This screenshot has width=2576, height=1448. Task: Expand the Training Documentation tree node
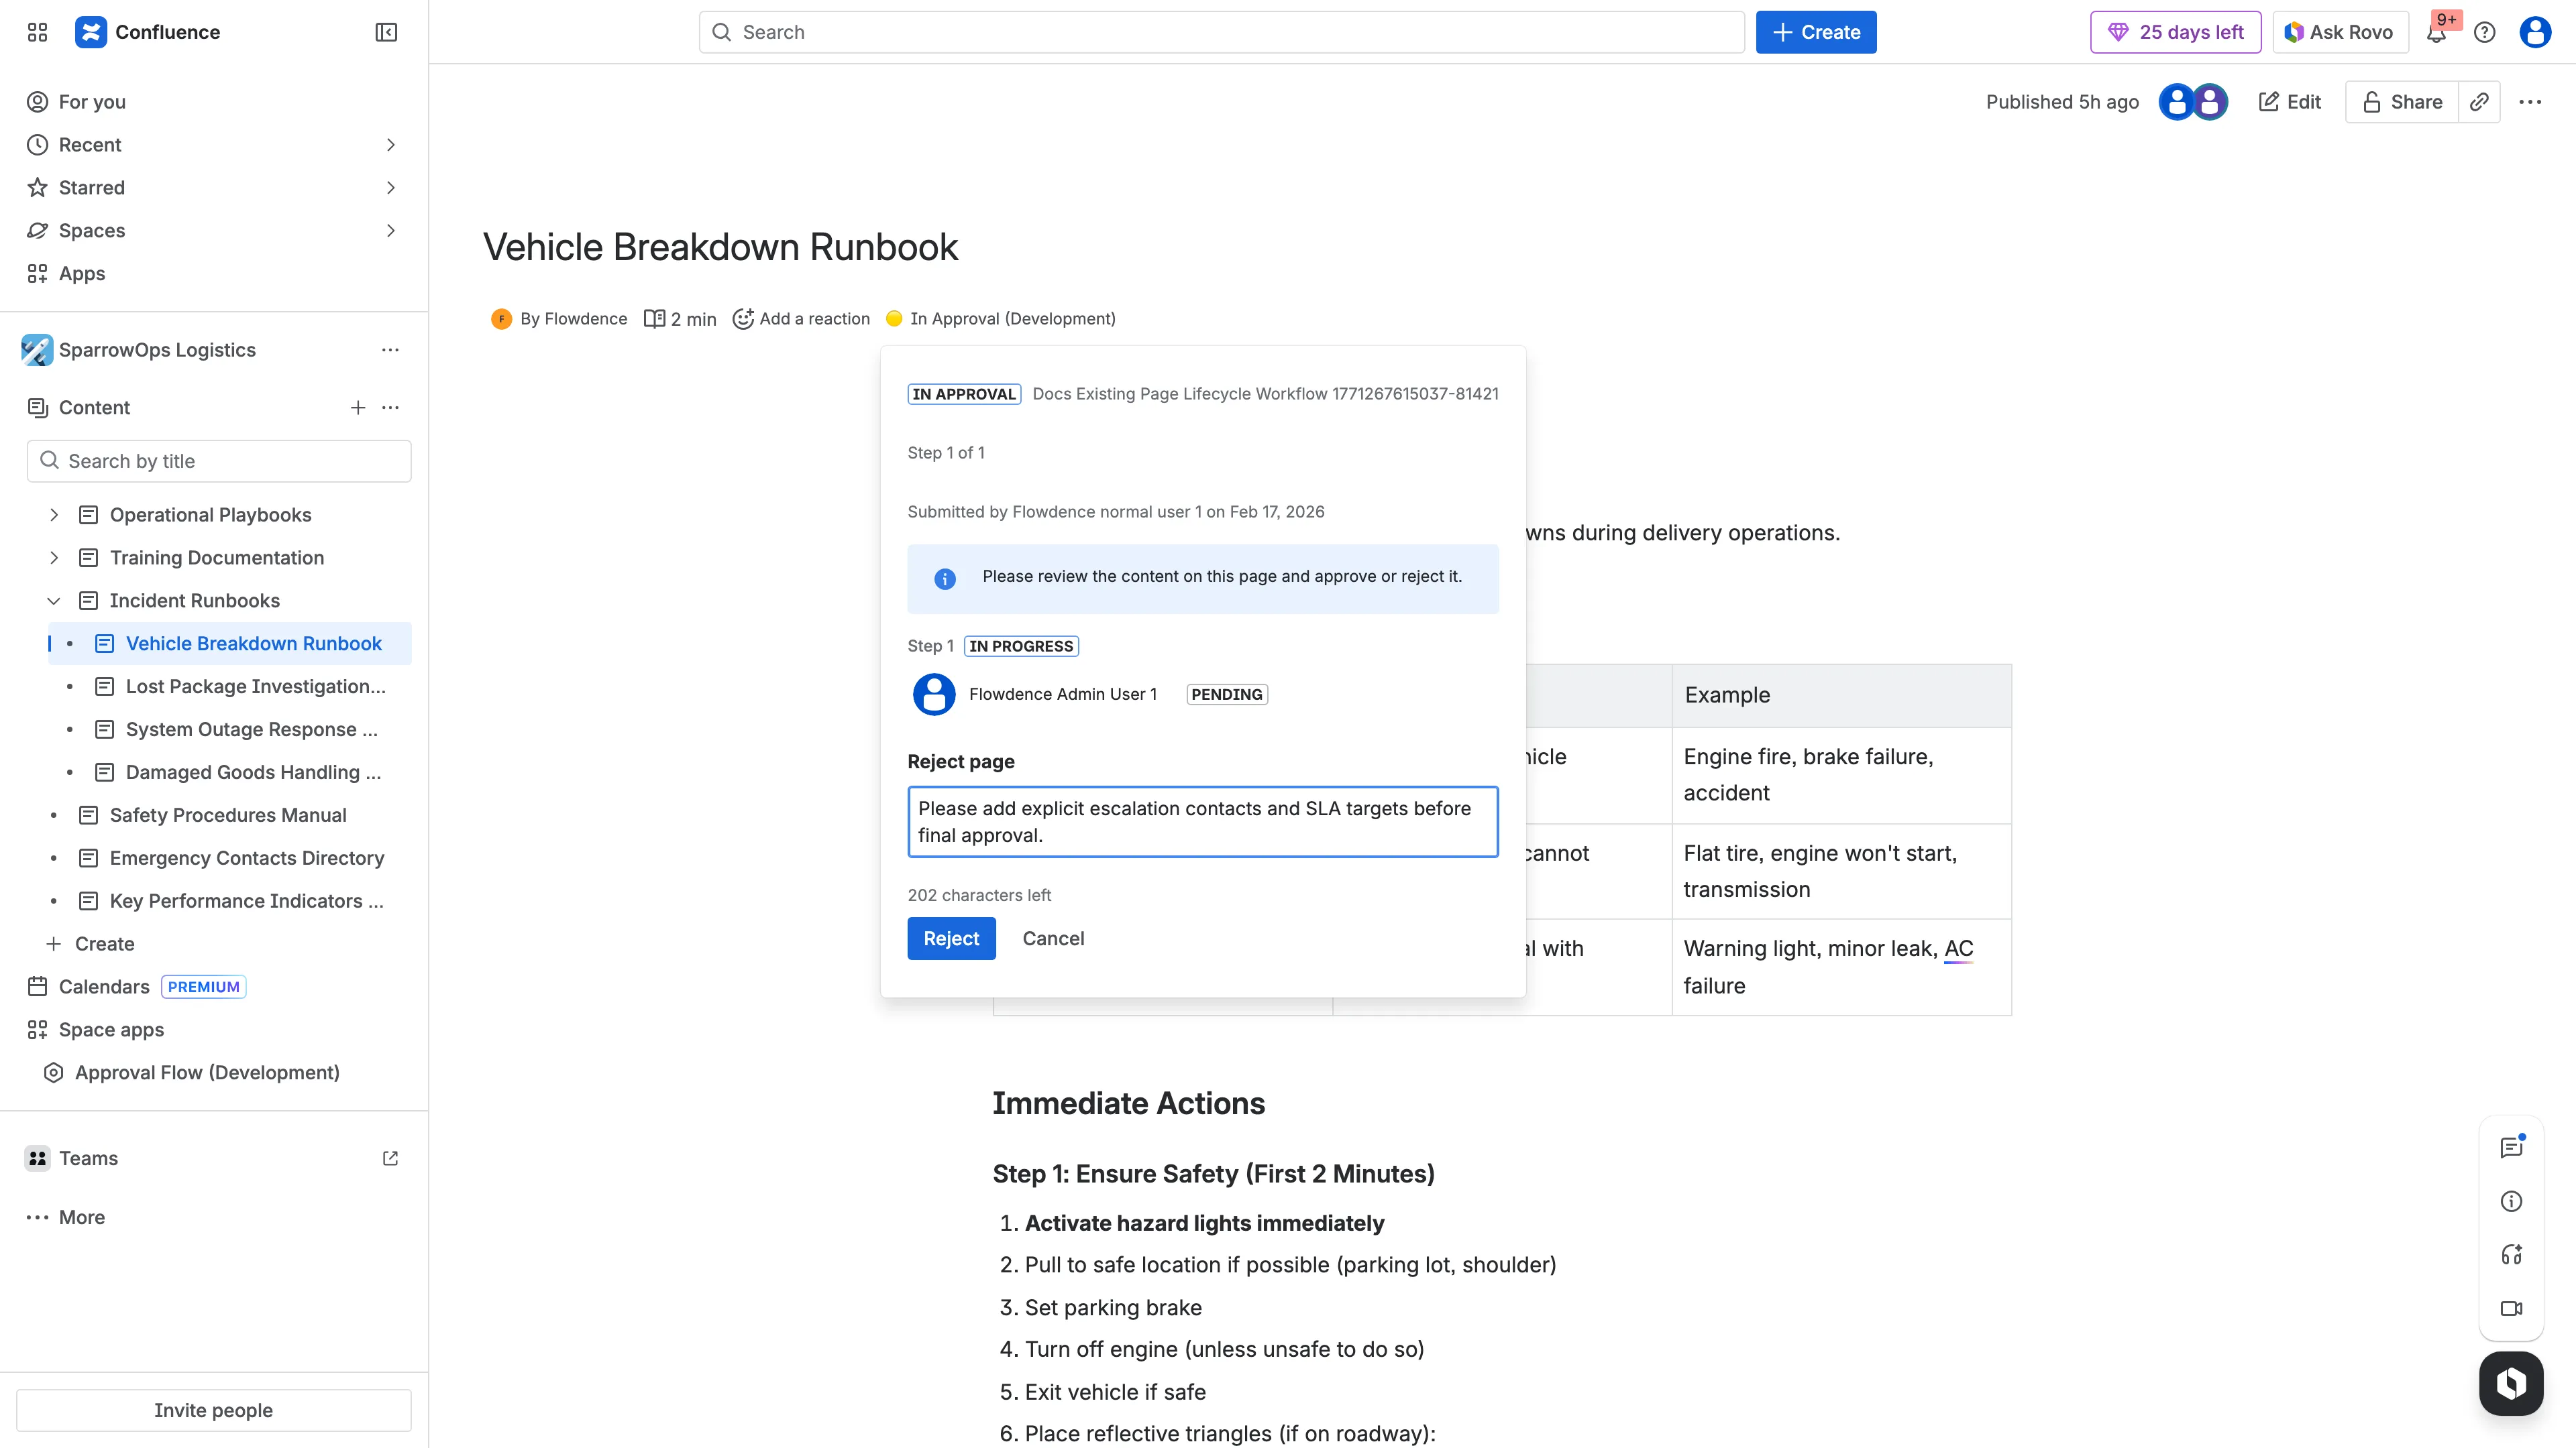[54, 558]
